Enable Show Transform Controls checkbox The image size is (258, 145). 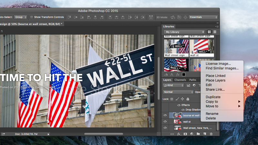(x=32, y=17)
